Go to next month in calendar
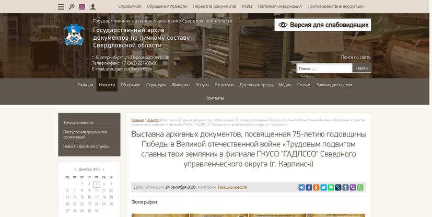Screen dimensions: 432x217 [x=103, y=169]
